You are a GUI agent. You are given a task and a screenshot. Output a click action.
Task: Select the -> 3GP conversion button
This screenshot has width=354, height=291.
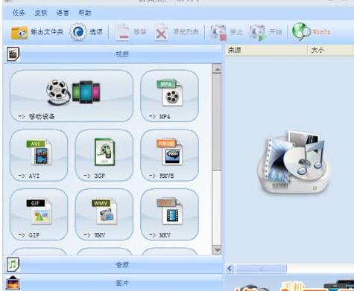104,155
